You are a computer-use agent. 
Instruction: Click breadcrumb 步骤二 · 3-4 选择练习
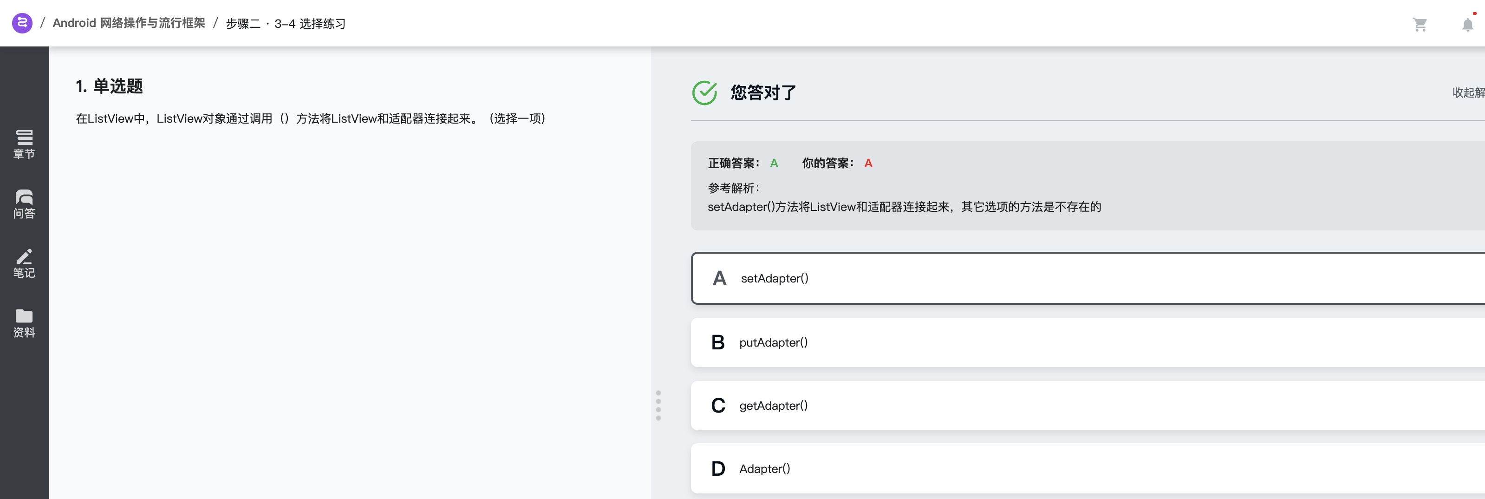286,24
